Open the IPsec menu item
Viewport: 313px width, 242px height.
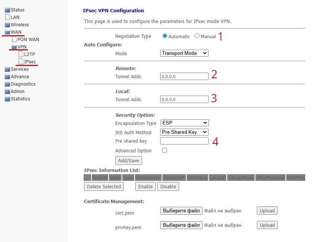pos(30,62)
